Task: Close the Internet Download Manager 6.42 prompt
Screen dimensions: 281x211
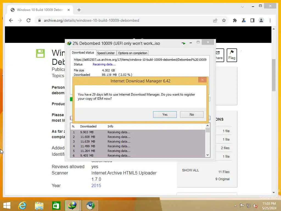Action: click(x=202, y=80)
